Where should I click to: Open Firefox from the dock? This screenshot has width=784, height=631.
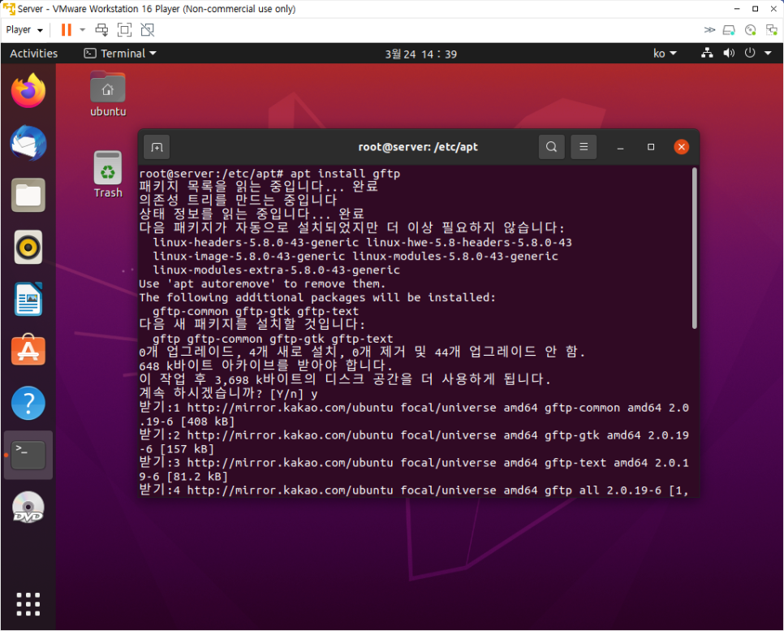point(28,91)
